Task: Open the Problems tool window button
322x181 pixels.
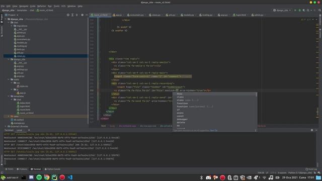Action: [22, 169]
